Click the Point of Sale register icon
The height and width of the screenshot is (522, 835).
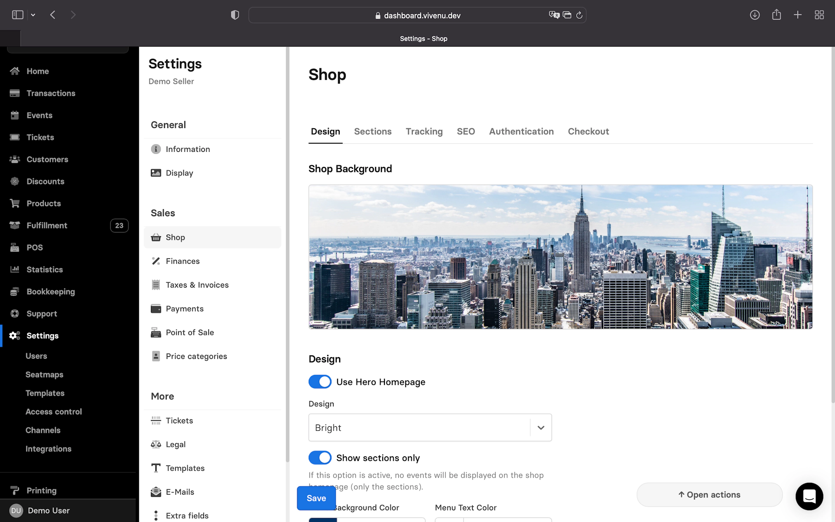(x=156, y=332)
